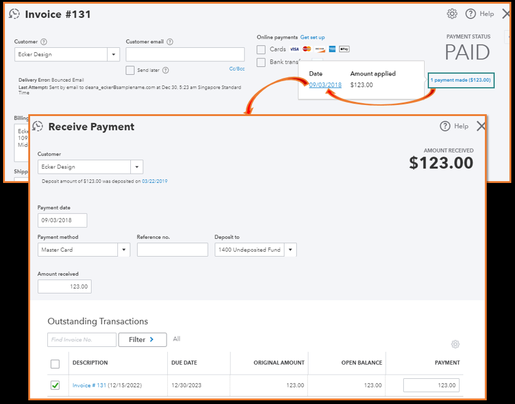Click the Help question mark on Invoice #131
This screenshot has height=404, width=515.
click(x=471, y=14)
